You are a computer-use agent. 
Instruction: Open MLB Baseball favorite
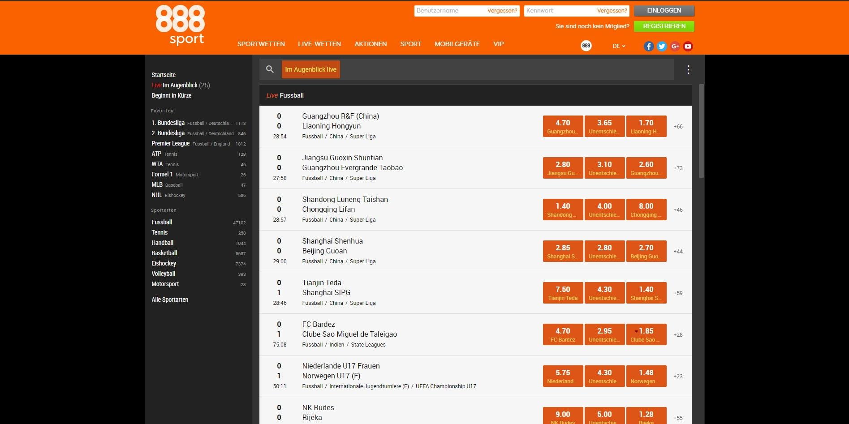tap(198, 184)
